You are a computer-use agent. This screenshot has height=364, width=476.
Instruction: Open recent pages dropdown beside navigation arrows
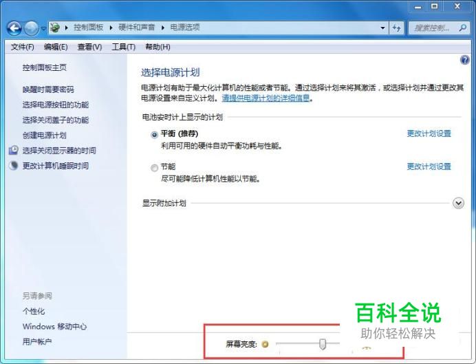point(44,28)
